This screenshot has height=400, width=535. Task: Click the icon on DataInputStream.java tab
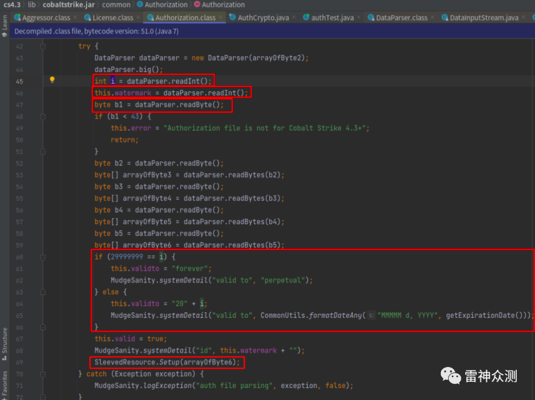coord(444,17)
